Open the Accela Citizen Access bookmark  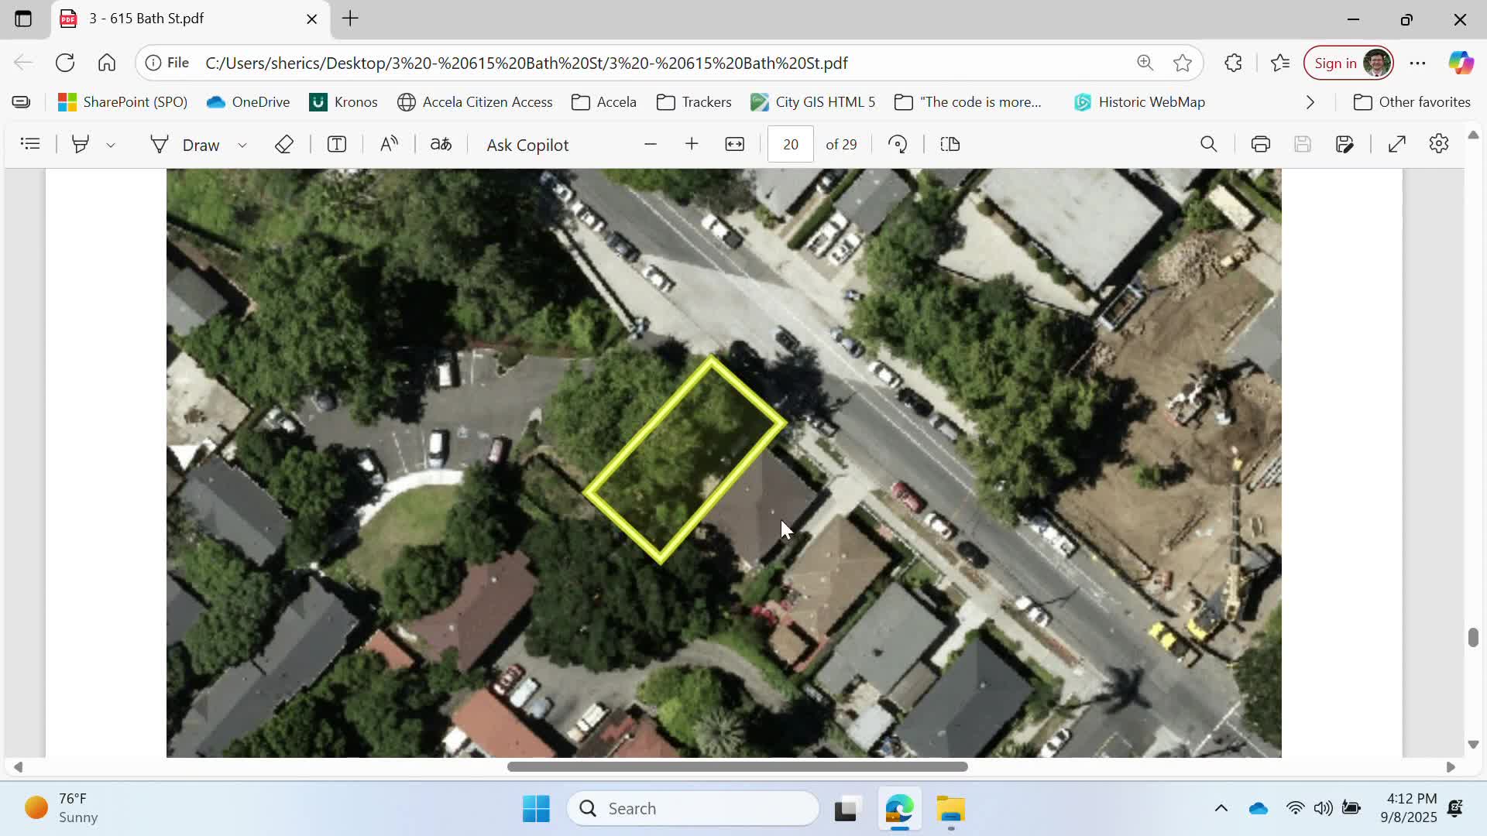point(475,102)
